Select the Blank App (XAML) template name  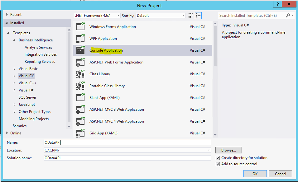point(104,98)
